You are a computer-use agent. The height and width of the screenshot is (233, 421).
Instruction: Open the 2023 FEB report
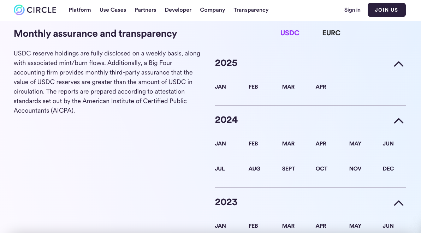pos(253,226)
